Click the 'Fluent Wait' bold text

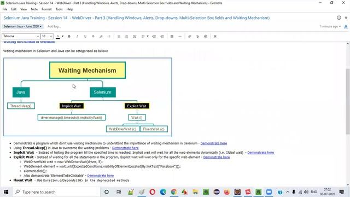point(23,180)
